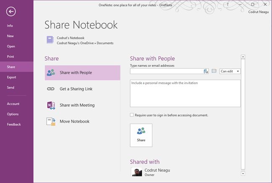Click the Share Notebook page heading
Image resolution: width=272 pixels, height=183 pixels.
81,25
